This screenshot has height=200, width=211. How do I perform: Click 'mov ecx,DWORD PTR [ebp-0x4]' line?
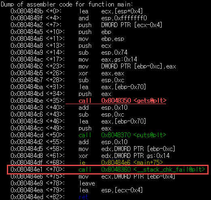[127, 177]
